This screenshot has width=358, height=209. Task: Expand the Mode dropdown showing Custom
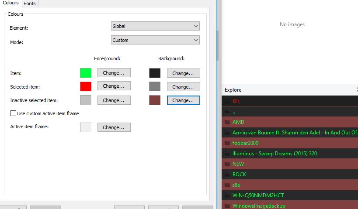(155, 40)
